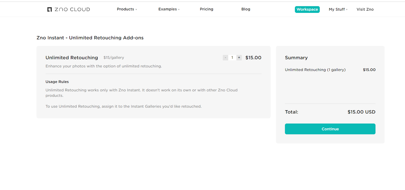Go to the Pricing page

coord(207,9)
